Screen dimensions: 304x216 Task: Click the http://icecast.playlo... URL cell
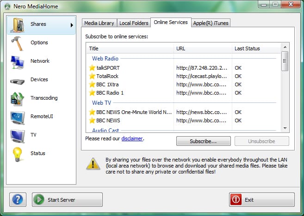(202, 76)
